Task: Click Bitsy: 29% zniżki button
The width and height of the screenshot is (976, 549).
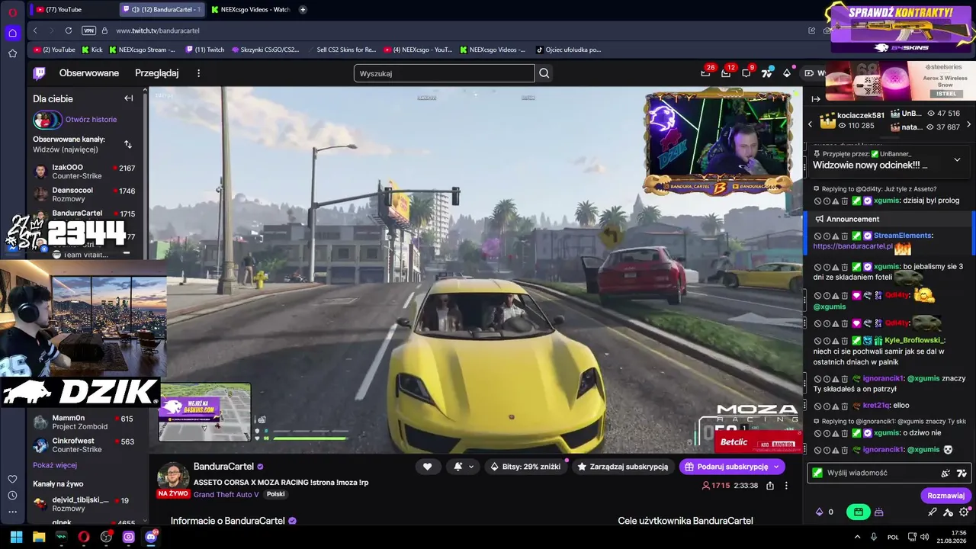Action: click(x=525, y=467)
